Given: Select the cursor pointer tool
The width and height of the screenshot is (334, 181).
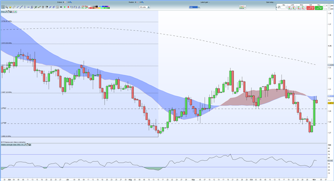Looking at the screenshot, I should [x=3, y=7].
